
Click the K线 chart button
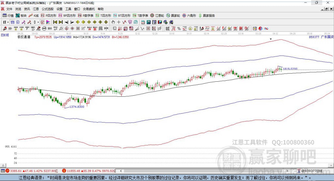click(34, 16)
